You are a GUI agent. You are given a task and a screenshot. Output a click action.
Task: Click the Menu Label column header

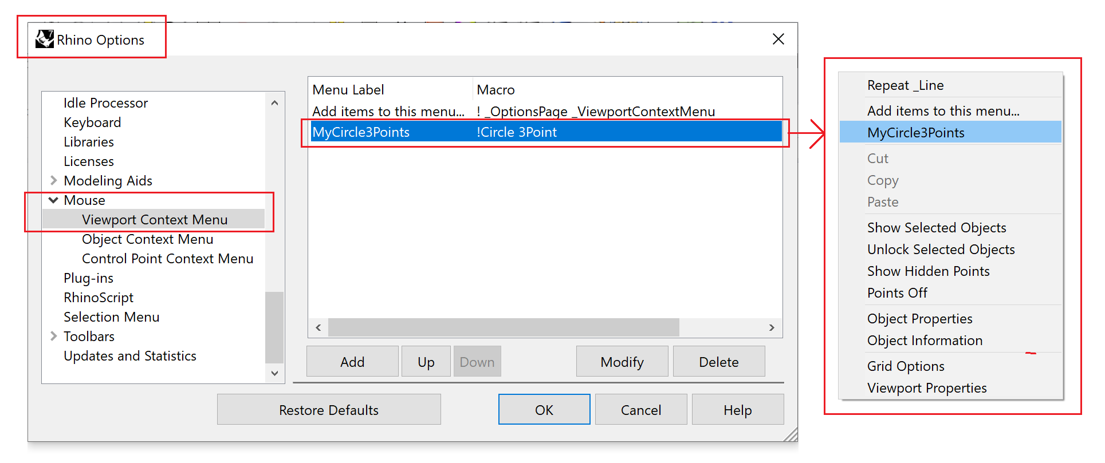coord(348,90)
